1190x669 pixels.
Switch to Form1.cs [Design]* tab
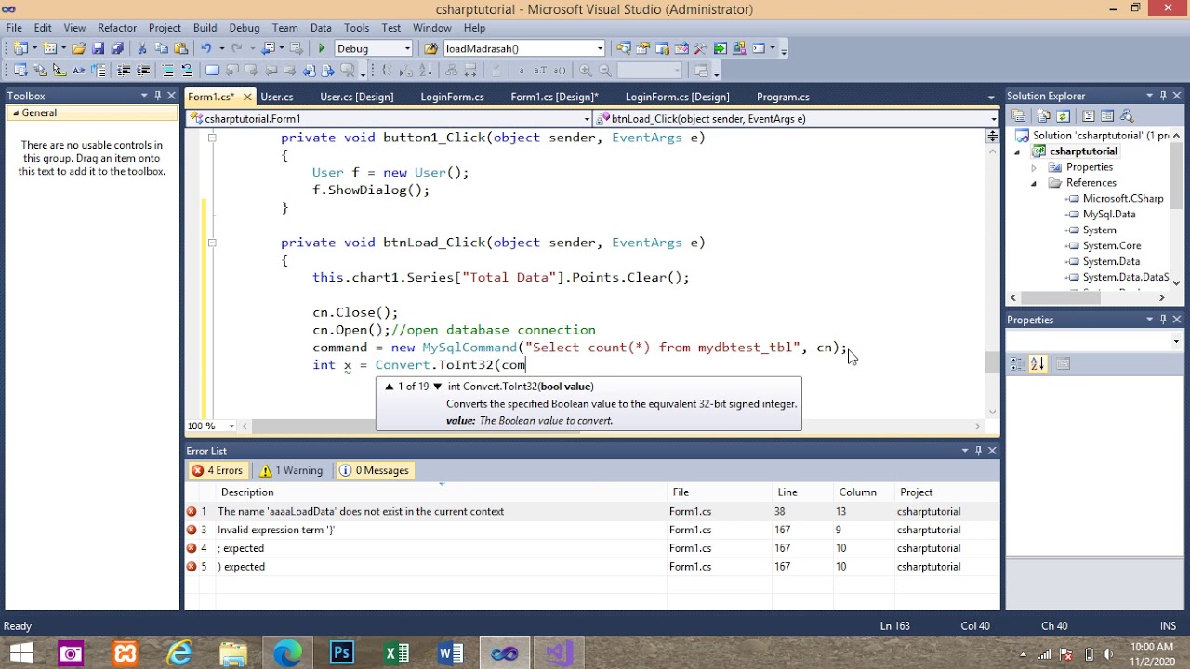(554, 97)
